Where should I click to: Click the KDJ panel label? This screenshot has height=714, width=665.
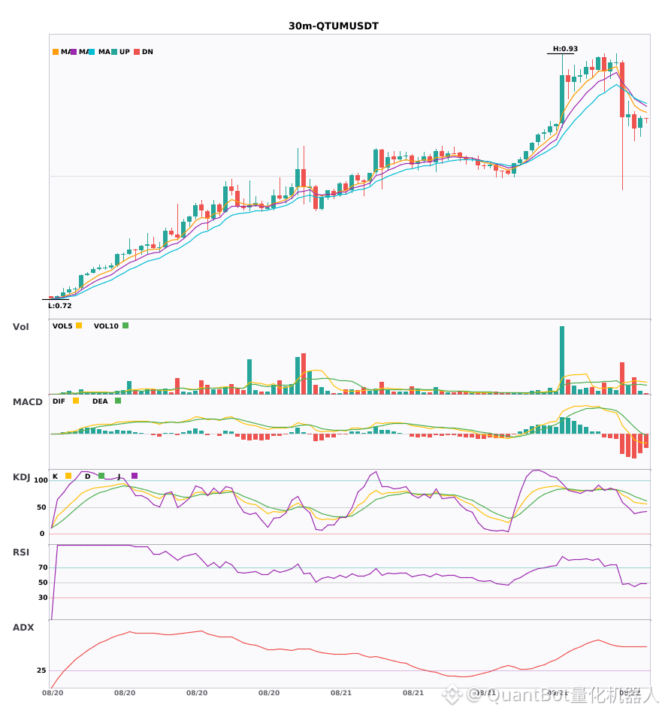tap(21, 477)
